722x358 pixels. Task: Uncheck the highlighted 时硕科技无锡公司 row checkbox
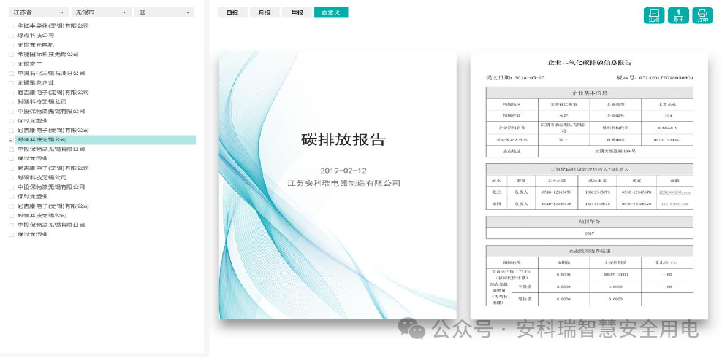click(x=12, y=140)
